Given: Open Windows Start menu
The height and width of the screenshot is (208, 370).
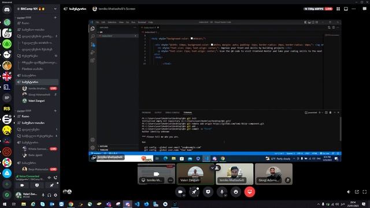Looking at the screenshot, I should pos(4,204).
